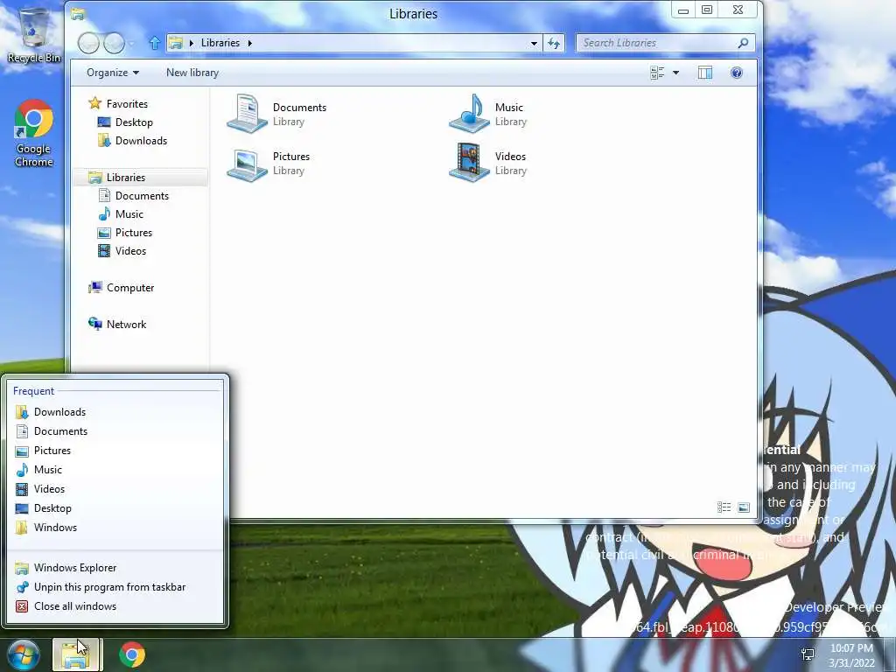The height and width of the screenshot is (672, 896).
Task: Open Explorer help button
Action: (737, 73)
